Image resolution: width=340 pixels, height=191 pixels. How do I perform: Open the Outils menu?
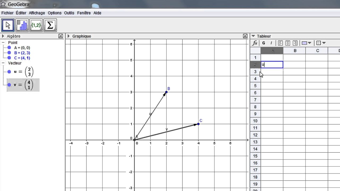69,13
